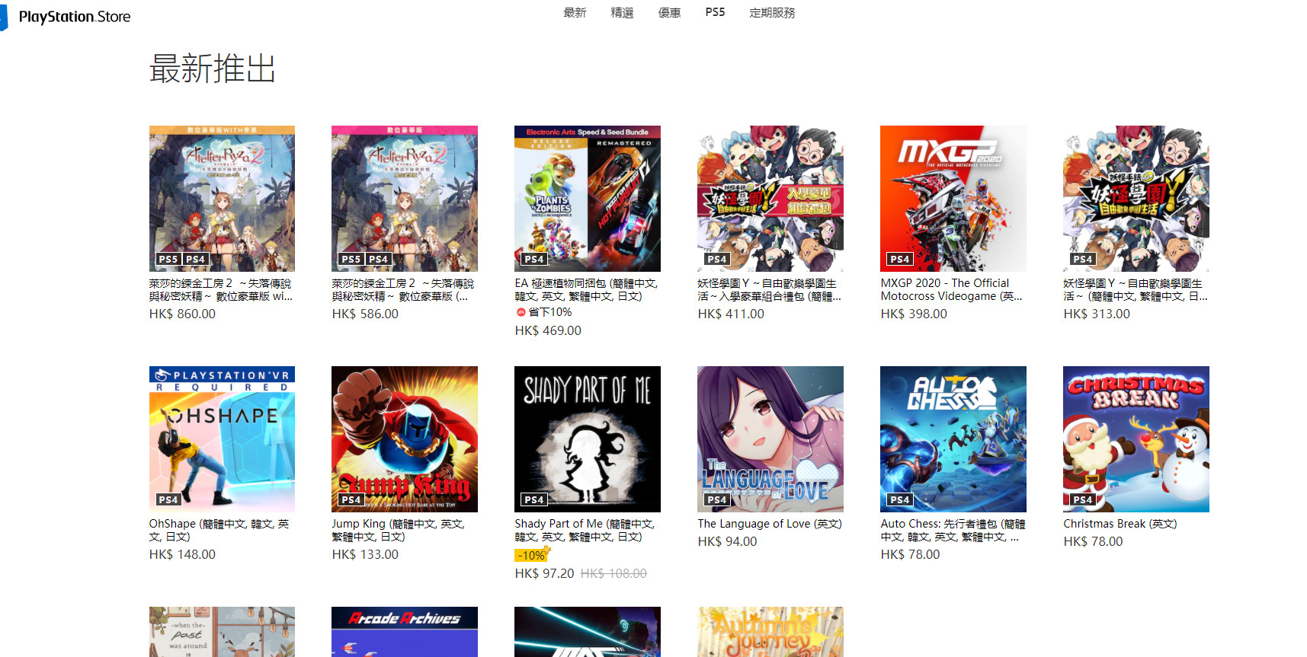Viewport: 1307px width, 657px height.
Task: Click the HK$ 860.00 price
Action: point(182,314)
